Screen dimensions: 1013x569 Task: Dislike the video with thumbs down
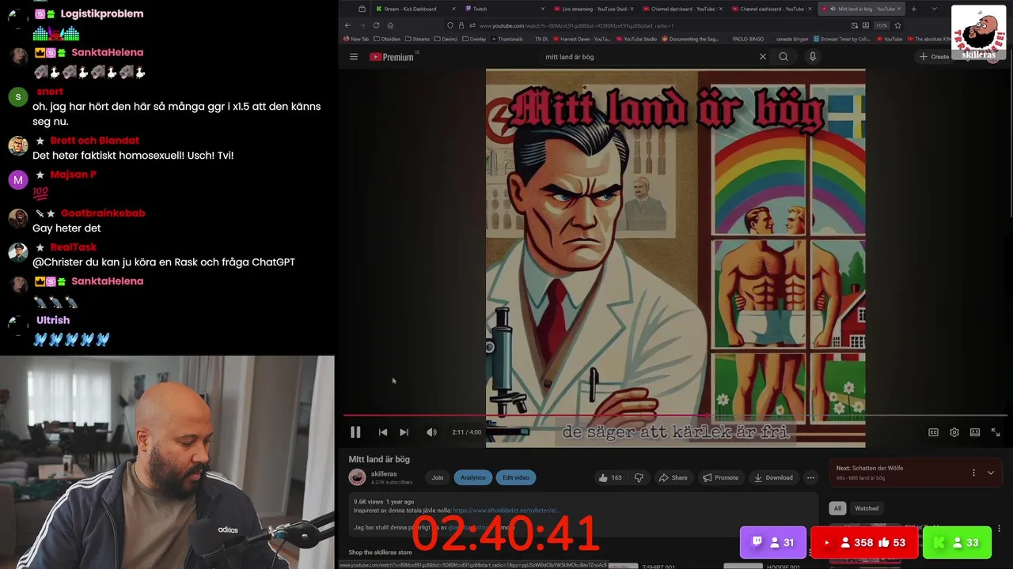click(639, 477)
